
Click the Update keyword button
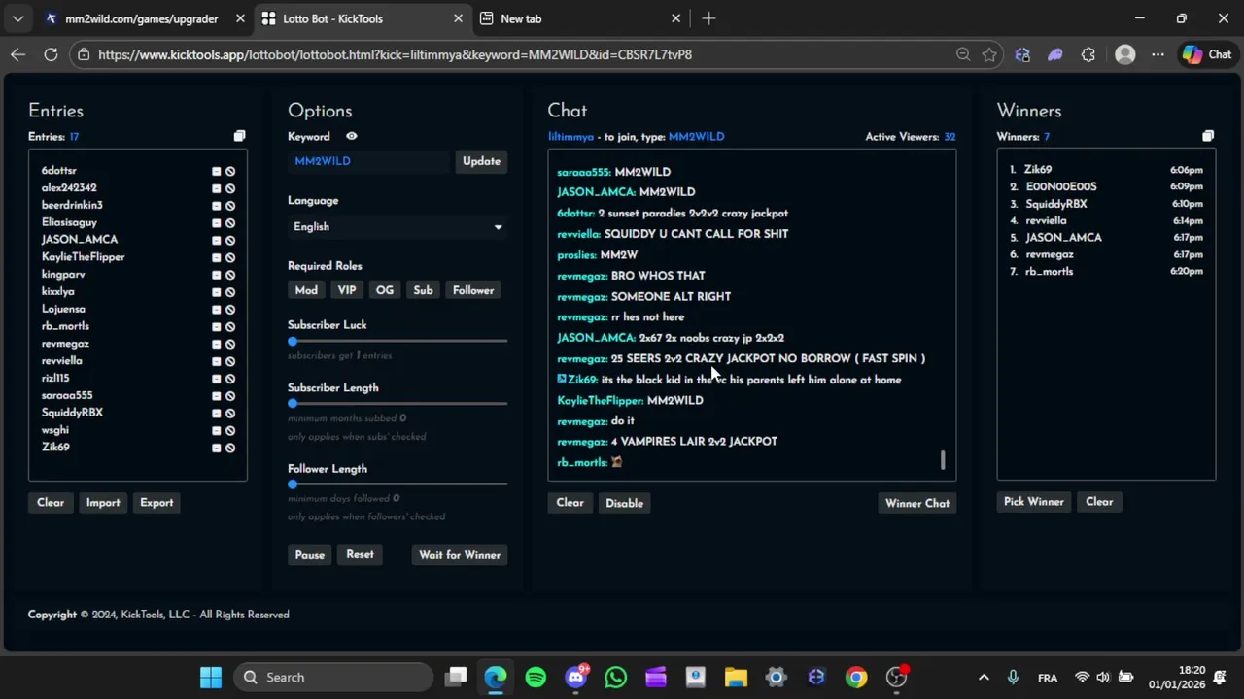(x=481, y=161)
